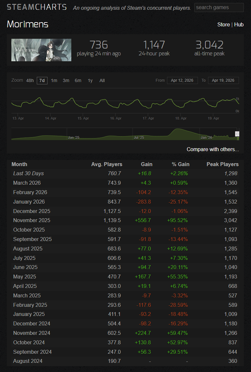Click September 2024 average 247.0
This screenshot has height=372, width=251.
coord(114,352)
